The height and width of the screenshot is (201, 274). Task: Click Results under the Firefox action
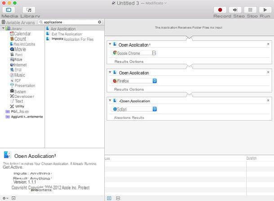[x=121, y=89]
